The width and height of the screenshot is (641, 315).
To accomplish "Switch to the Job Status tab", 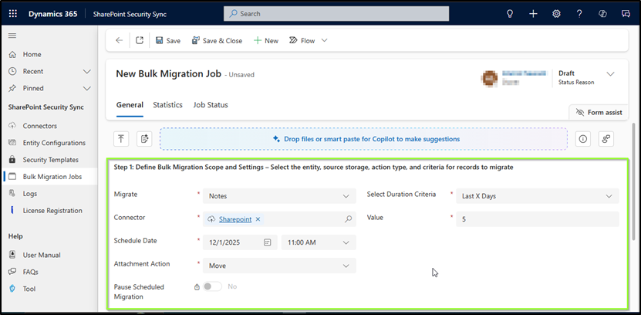I will [x=210, y=105].
